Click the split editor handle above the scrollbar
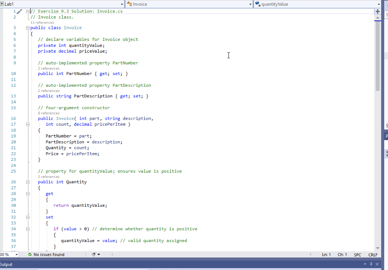 pos(378,11)
